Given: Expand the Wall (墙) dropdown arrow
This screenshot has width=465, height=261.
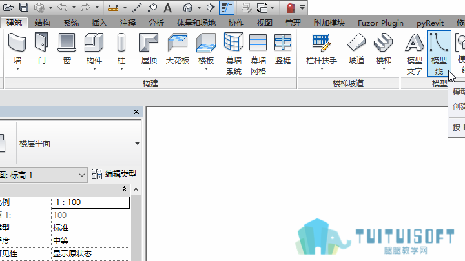Looking at the screenshot, I should point(17,69).
